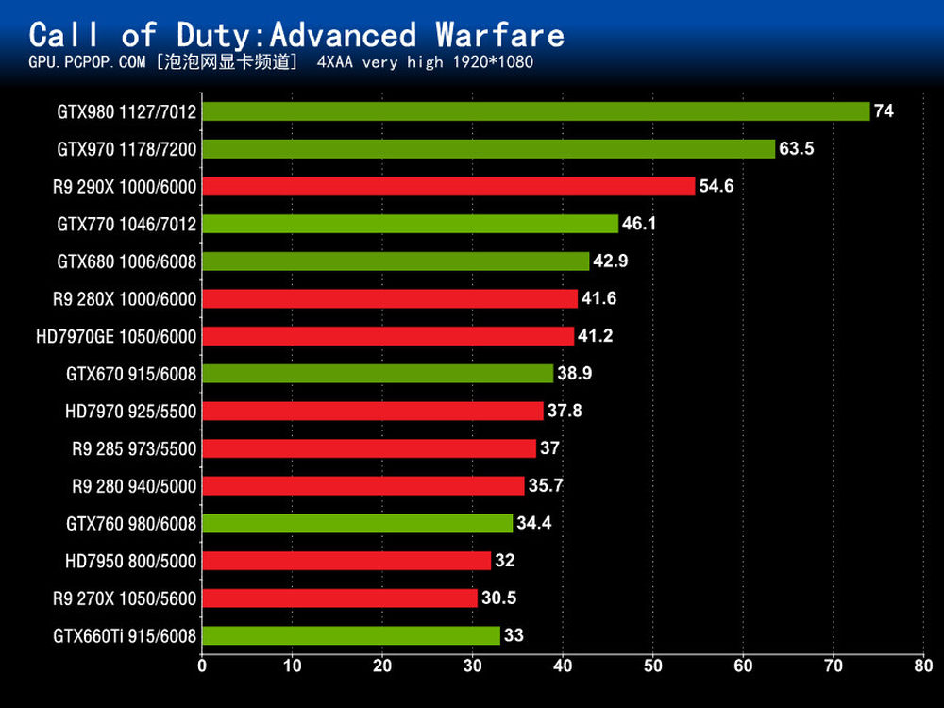Image resolution: width=944 pixels, height=708 pixels.
Task: Click the red bar for R9 270X
Action: (340, 598)
